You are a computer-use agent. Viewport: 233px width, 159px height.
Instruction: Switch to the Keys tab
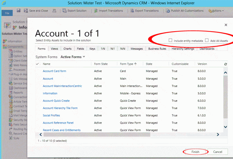click(x=93, y=49)
